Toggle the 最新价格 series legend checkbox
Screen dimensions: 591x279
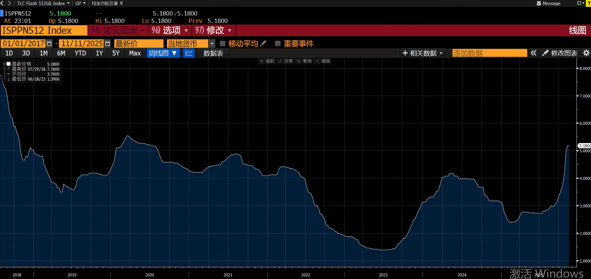click(9, 64)
